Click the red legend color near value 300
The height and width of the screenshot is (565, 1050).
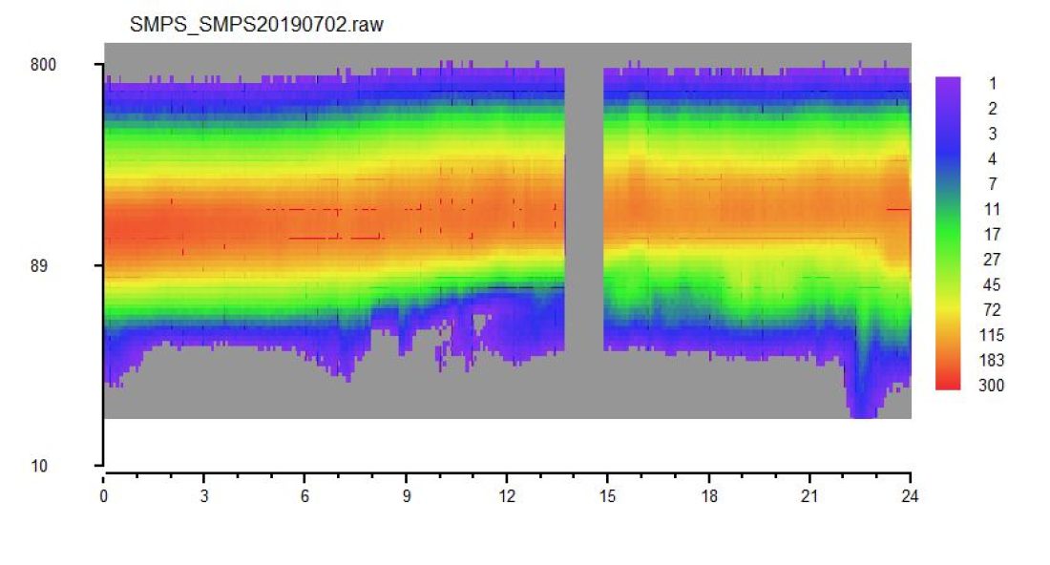coord(948,383)
